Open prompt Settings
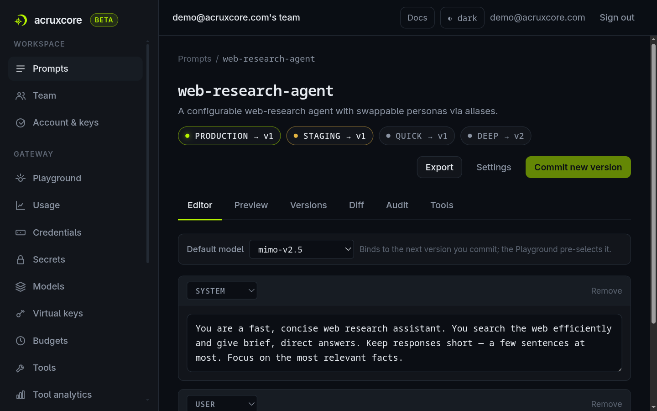 click(x=494, y=167)
